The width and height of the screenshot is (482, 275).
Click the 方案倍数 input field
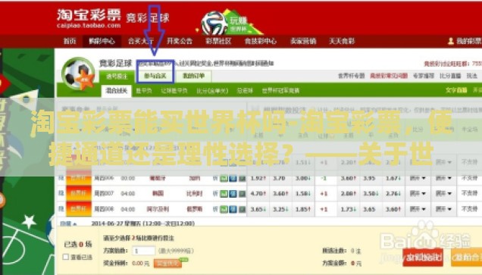[x=144, y=251]
